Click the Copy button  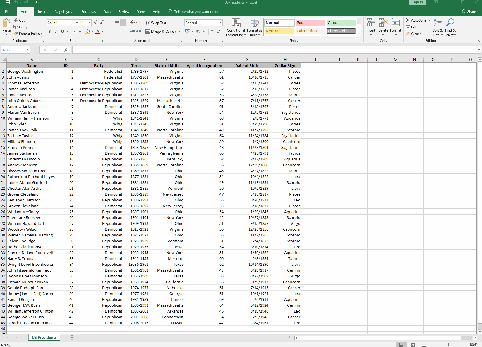coord(20,27)
